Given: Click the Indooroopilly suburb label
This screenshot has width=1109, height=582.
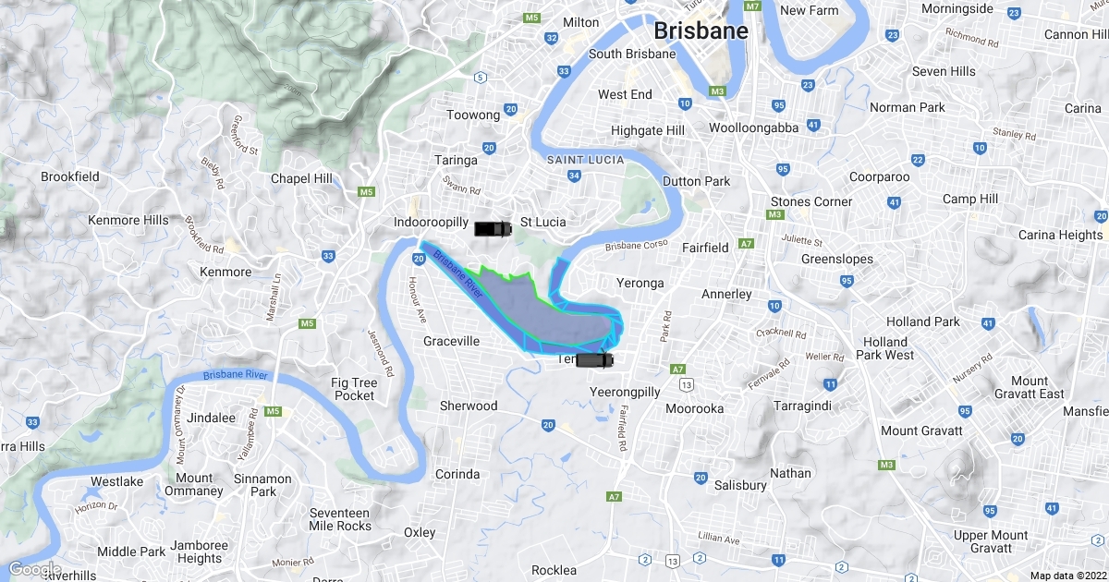Looking at the screenshot, I should (431, 223).
